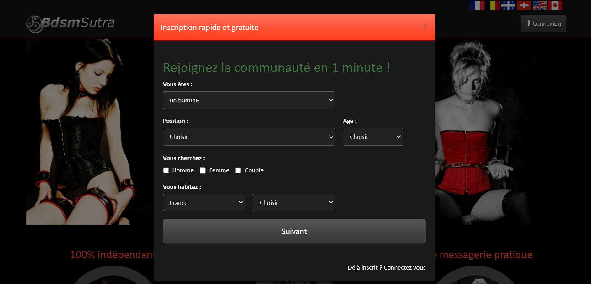Pick the Canadian flag icon
The height and width of the screenshot is (284, 591).
(x=555, y=5)
